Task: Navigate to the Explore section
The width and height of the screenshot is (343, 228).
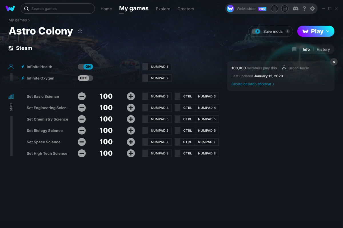Action: point(163,9)
